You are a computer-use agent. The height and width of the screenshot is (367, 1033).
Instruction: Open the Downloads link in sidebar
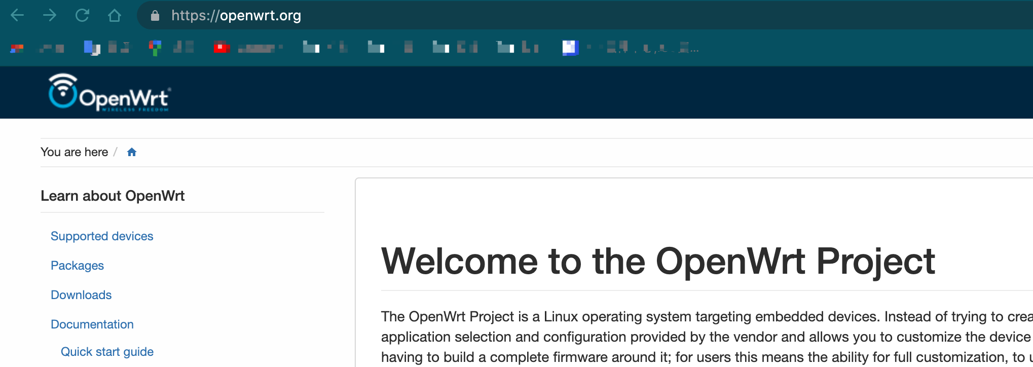tap(81, 295)
